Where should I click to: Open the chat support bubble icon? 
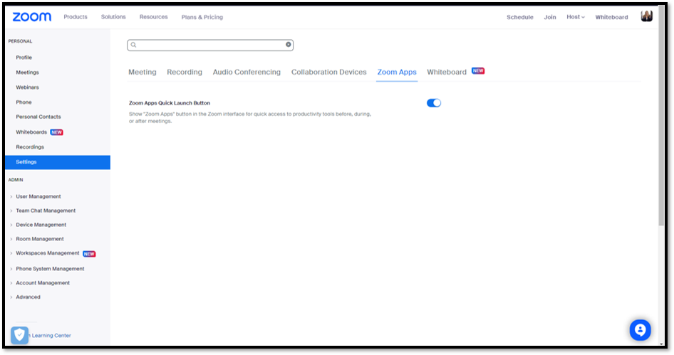(x=640, y=330)
